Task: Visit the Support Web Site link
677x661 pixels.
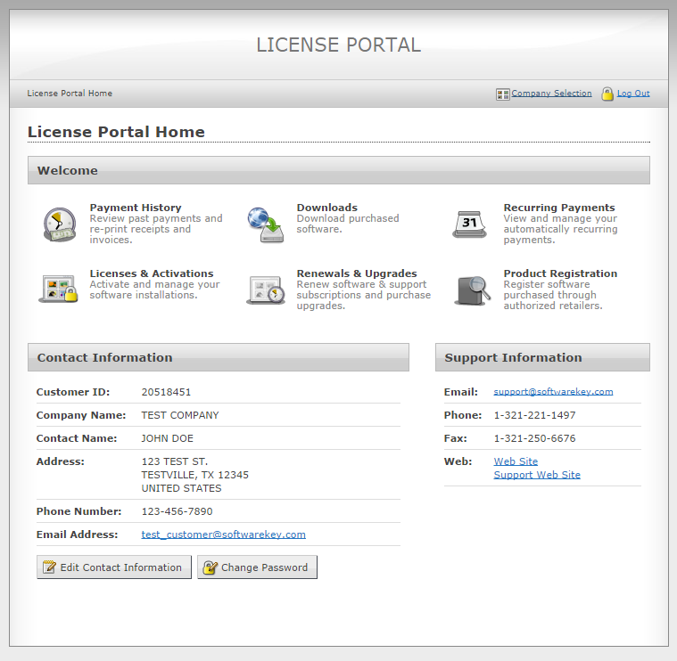Action: [537, 475]
